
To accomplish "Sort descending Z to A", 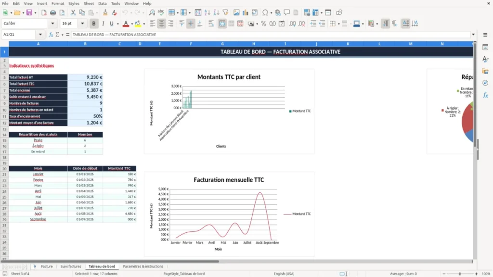I will [x=216, y=13].
